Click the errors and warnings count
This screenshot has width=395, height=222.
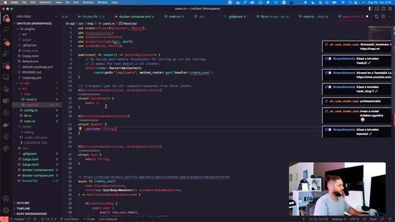point(49,220)
